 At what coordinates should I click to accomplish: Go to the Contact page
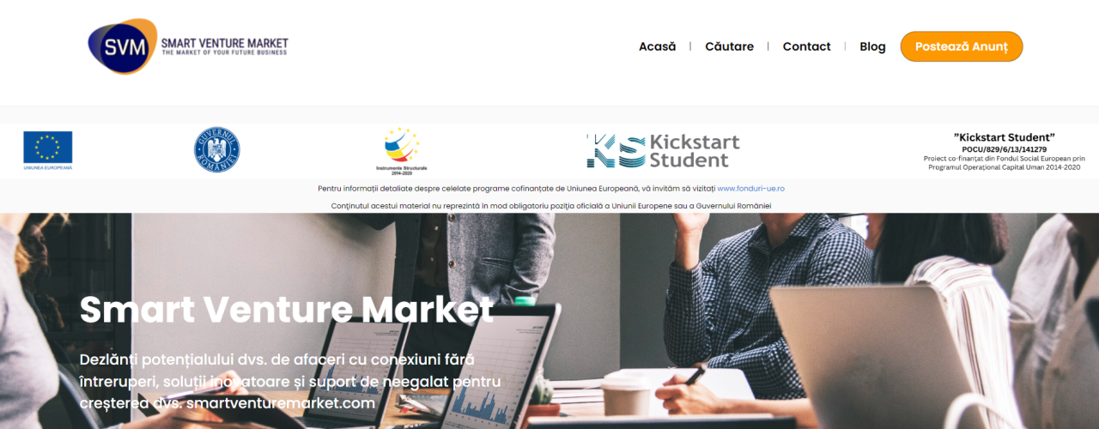point(807,46)
